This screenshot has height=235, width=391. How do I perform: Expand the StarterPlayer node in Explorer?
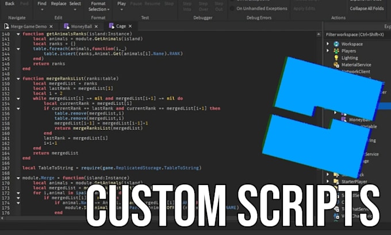point(328,182)
